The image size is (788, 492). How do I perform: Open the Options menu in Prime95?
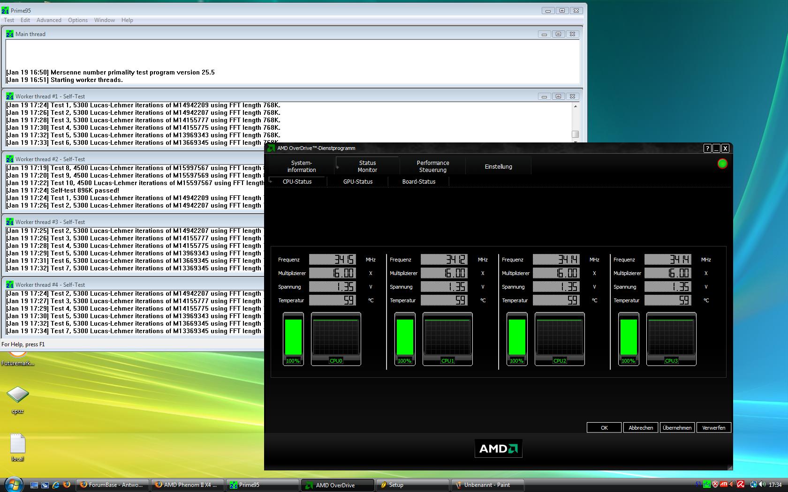coord(78,20)
